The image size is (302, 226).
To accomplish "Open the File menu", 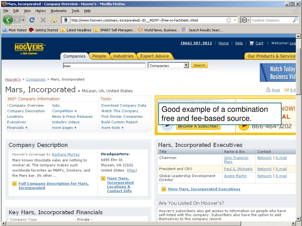I will (6, 11).
